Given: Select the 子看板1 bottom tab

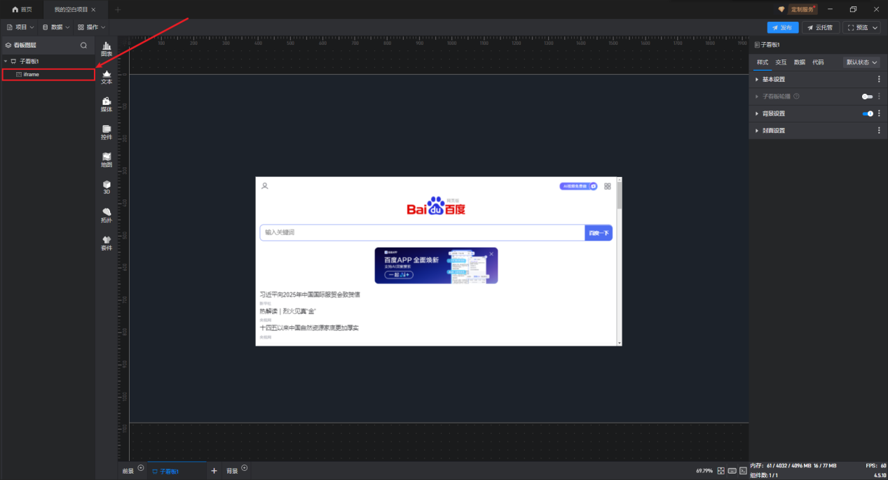Looking at the screenshot, I should (x=177, y=472).
